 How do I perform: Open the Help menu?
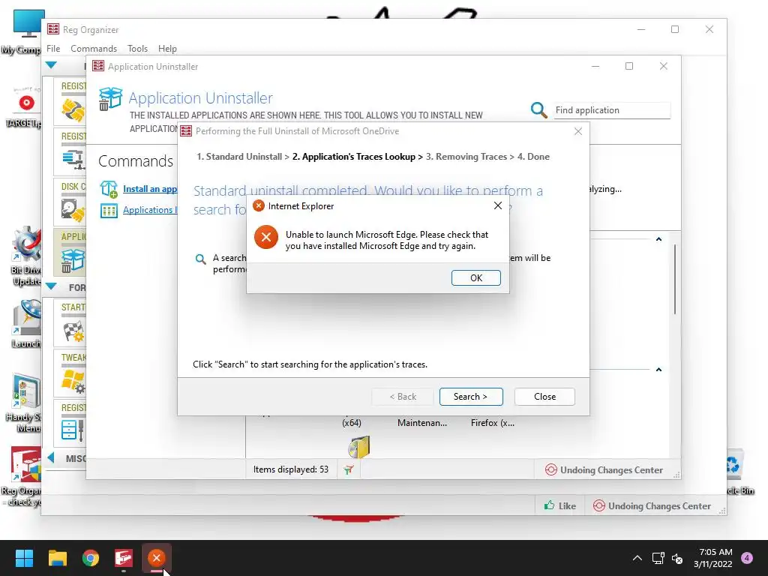pyautogui.click(x=167, y=49)
